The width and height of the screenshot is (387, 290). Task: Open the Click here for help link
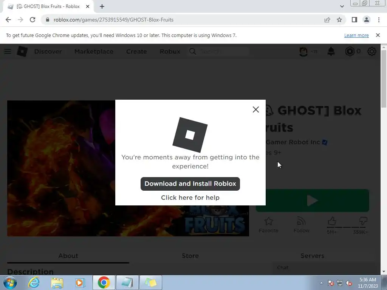[190, 197]
